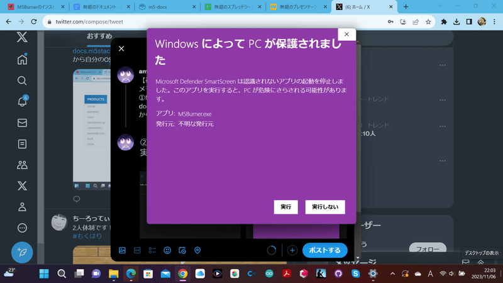
Task: Open Windows Start menu
Action: coord(44,274)
